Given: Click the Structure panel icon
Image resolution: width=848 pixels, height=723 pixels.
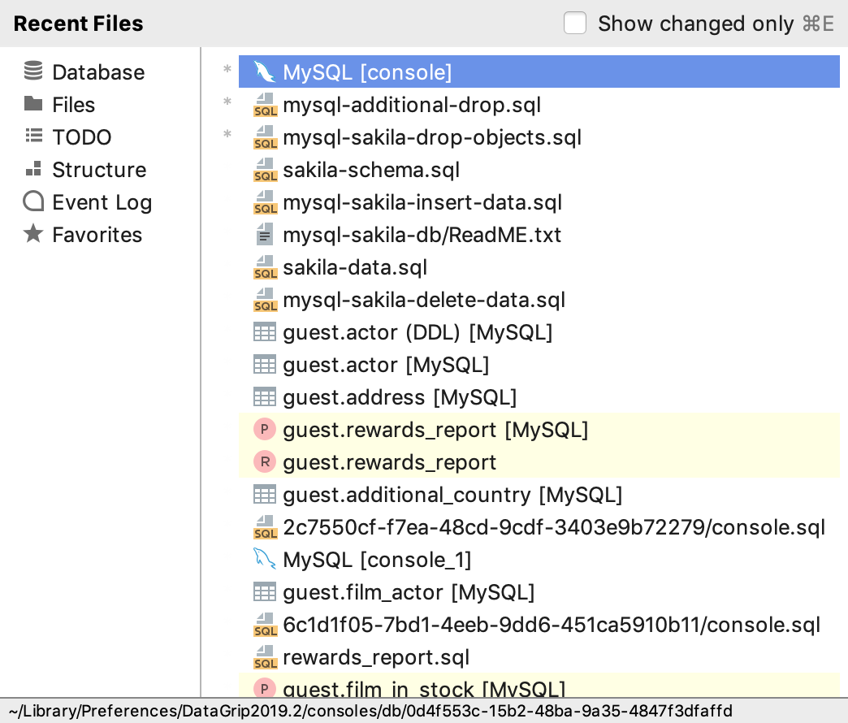Looking at the screenshot, I should pyautogui.click(x=33, y=168).
